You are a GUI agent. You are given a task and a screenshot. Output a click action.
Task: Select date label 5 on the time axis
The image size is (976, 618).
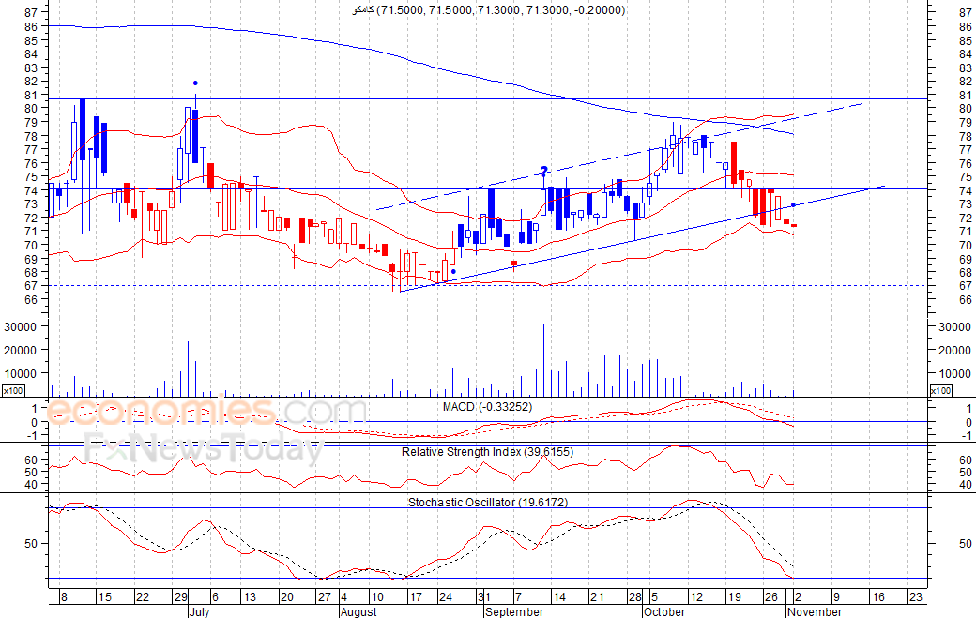coord(654,596)
